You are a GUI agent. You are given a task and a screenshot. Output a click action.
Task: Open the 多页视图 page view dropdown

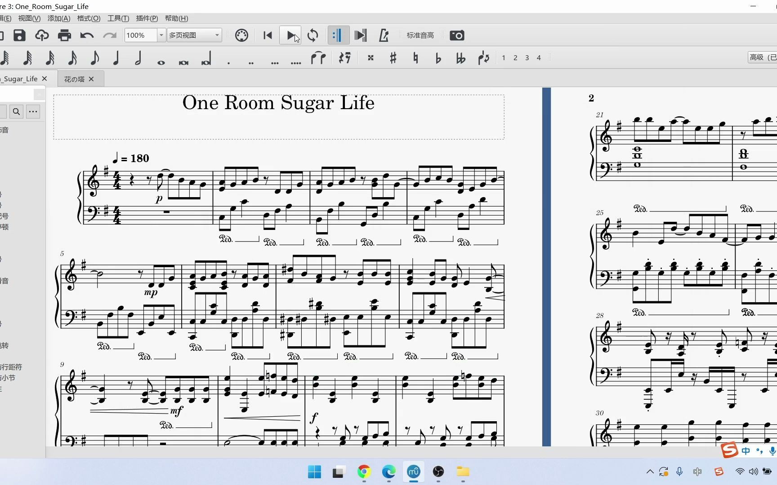[x=195, y=35]
